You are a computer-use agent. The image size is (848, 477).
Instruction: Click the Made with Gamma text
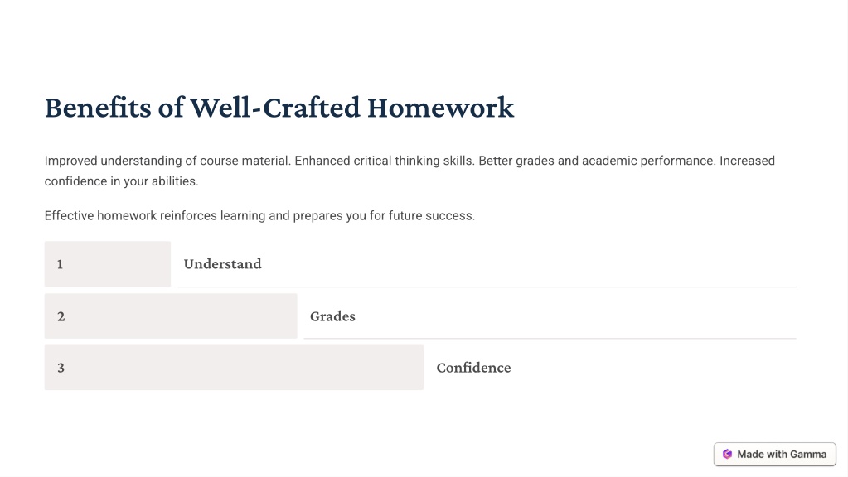coord(782,455)
